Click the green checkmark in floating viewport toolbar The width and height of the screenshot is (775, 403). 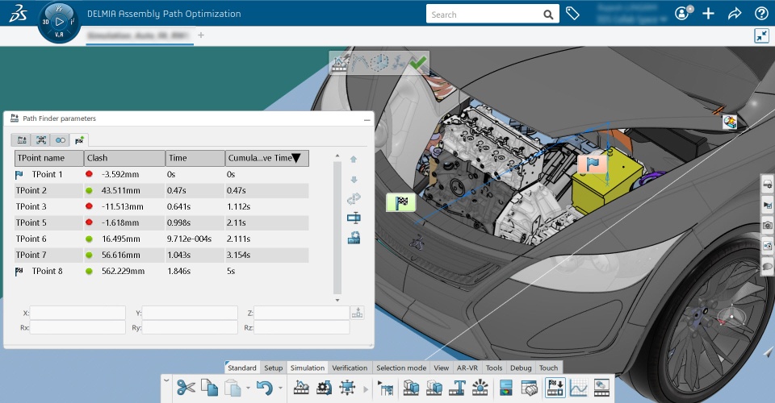pyautogui.click(x=418, y=63)
